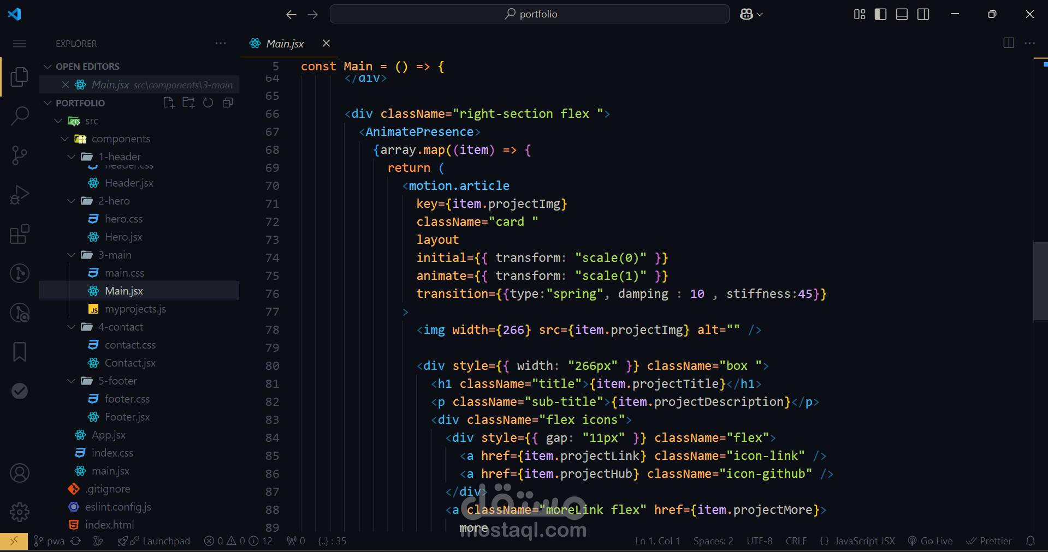Open Footer.jsx file

(127, 417)
